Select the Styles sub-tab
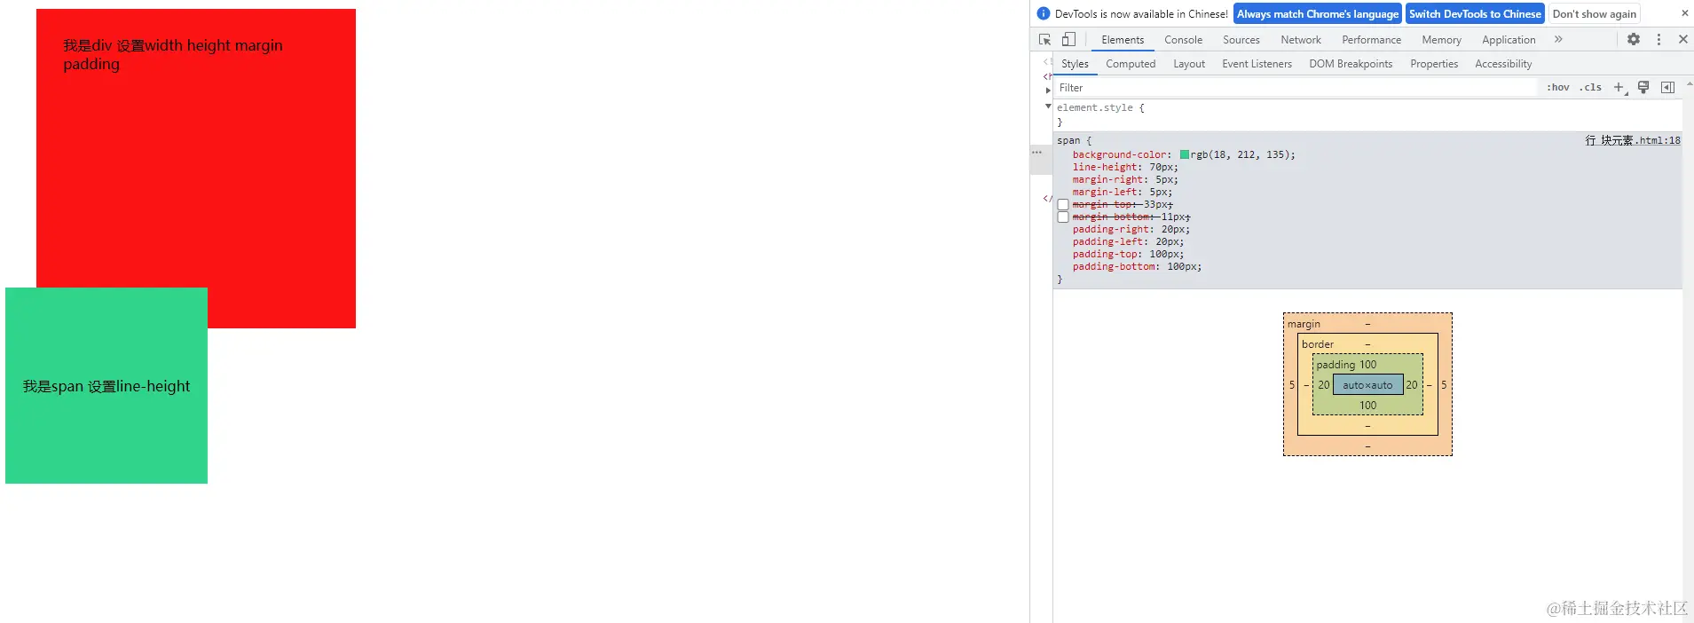 [1075, 64]
